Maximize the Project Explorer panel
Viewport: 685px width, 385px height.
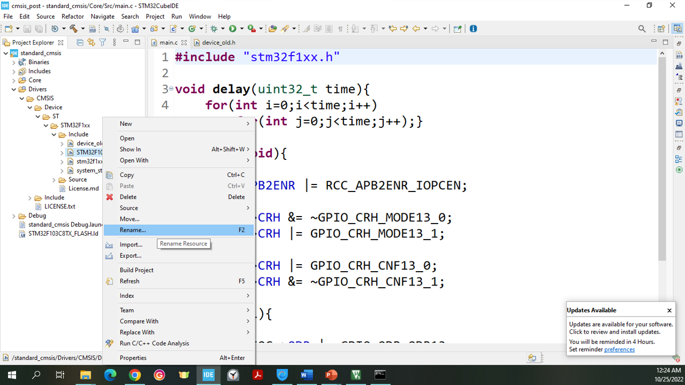point(137,42)
